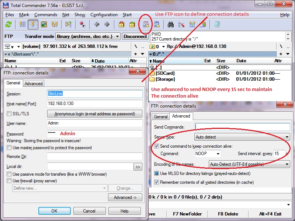This screenshot has width=295, height=221.
Task: Click the red star toolbar icon
Action: point(82,24)
